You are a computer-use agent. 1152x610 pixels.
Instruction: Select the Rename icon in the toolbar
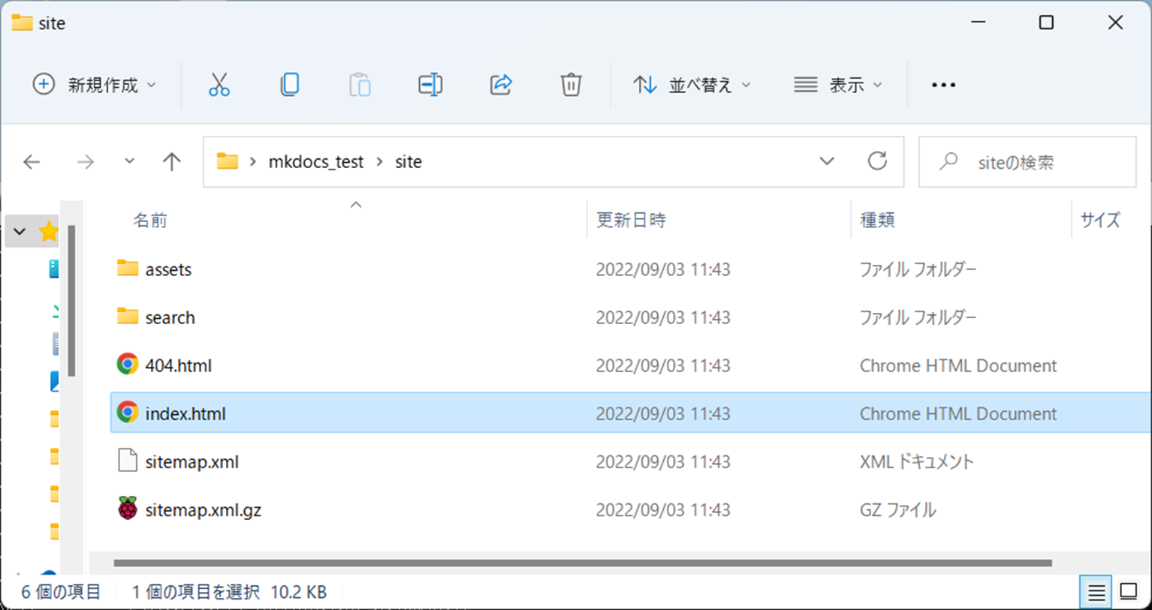pyautogui.click(x=430, y=84)
